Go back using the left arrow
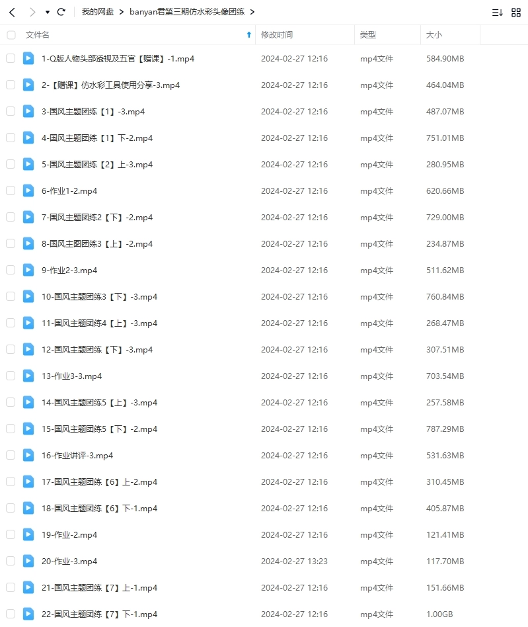This screenshot has width=528, height=627. (x=13, y=13)
